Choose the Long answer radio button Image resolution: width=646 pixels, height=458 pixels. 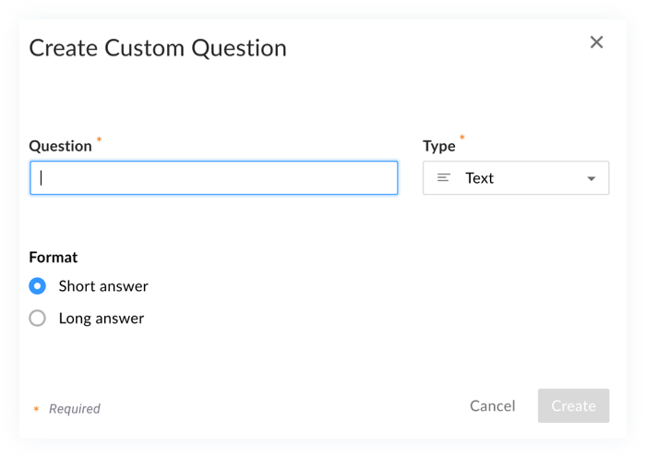38,319
